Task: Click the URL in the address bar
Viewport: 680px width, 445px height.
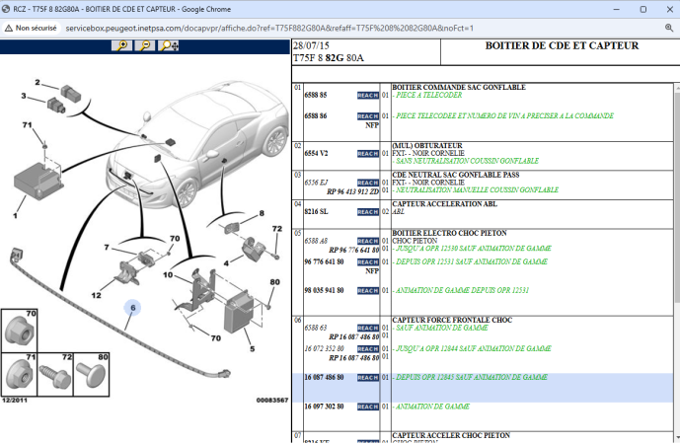Action: point(269,29)
